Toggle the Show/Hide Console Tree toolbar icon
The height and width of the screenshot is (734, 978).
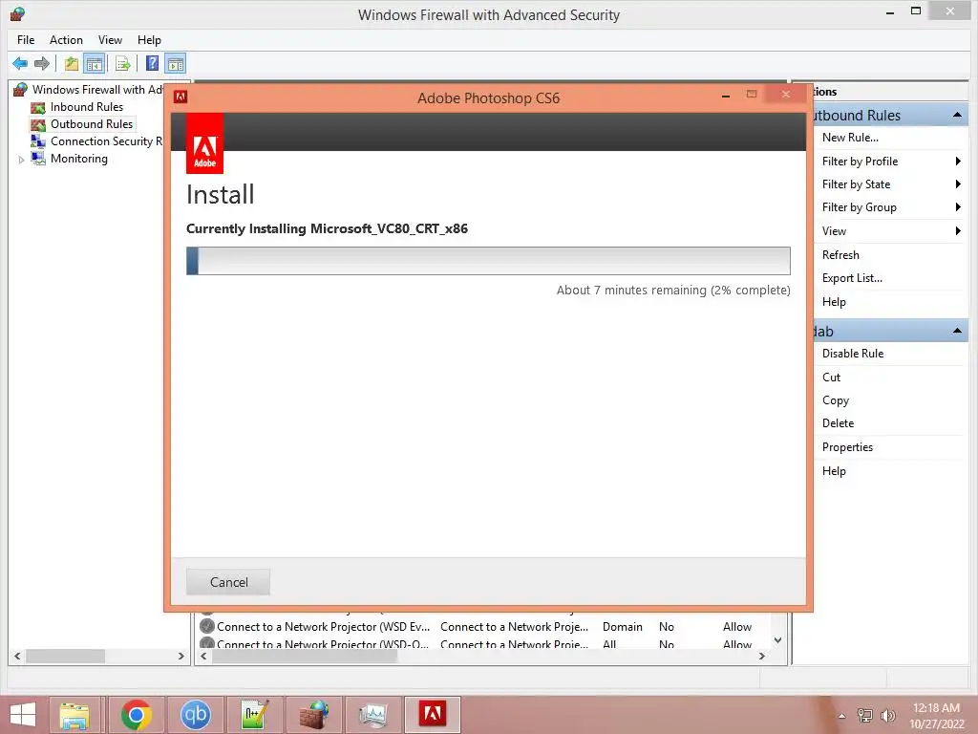[95, 64]
